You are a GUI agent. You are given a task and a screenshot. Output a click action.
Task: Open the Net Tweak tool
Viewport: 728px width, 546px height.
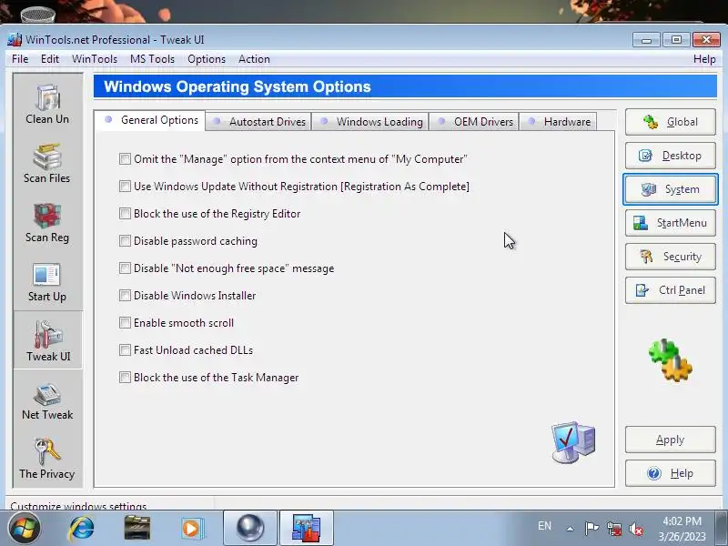click(x=47, y=401)
